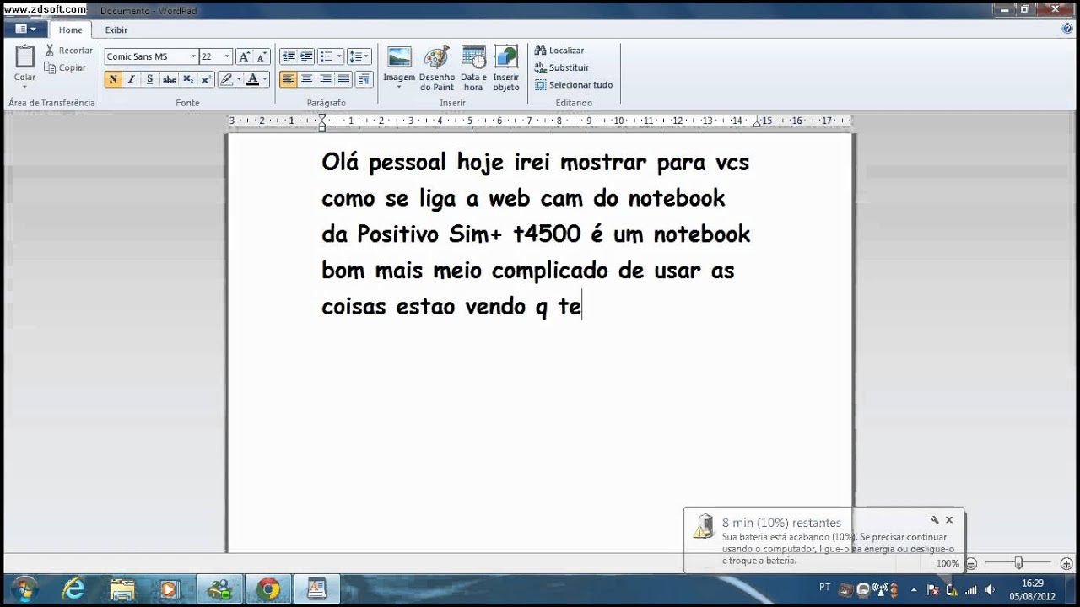Screen dimensions: 1080x607
Task: Apply the highlighter text color
Action: click(226, 79)
